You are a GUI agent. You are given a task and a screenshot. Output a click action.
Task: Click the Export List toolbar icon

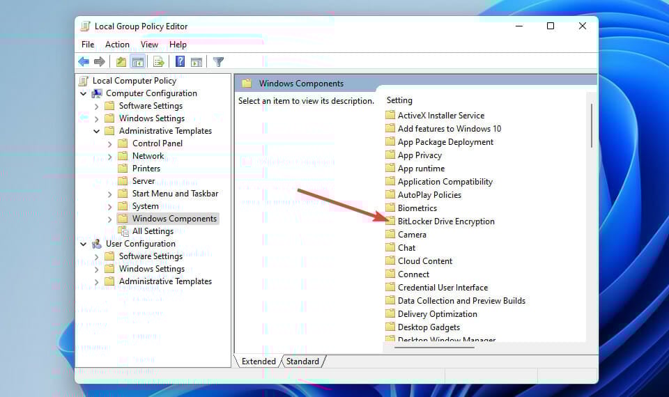pos(159,62)
